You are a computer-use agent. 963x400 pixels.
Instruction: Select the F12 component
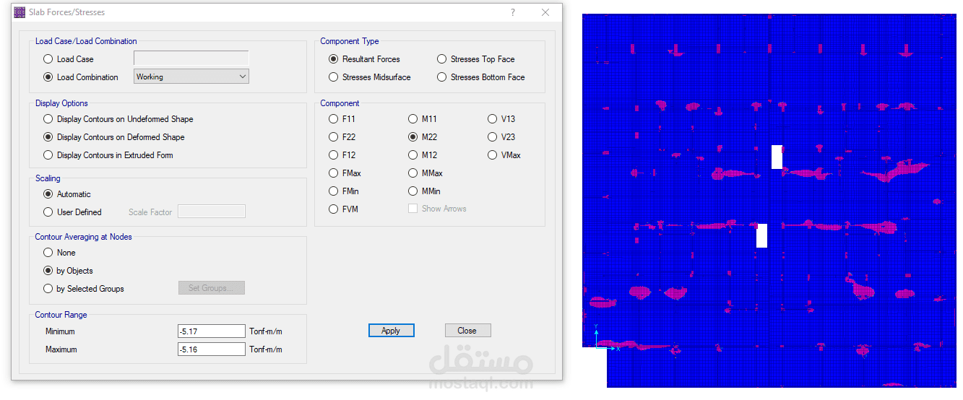[334, 155]
